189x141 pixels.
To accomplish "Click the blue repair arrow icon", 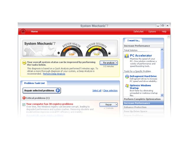I will pos(58,90).
